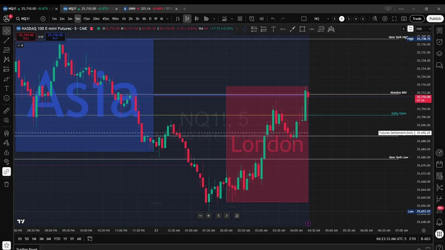
Task: Open the go to date calendar icon
Action: pos(90,239)
